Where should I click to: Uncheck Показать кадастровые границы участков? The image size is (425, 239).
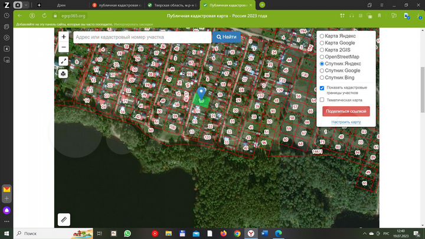322,88
